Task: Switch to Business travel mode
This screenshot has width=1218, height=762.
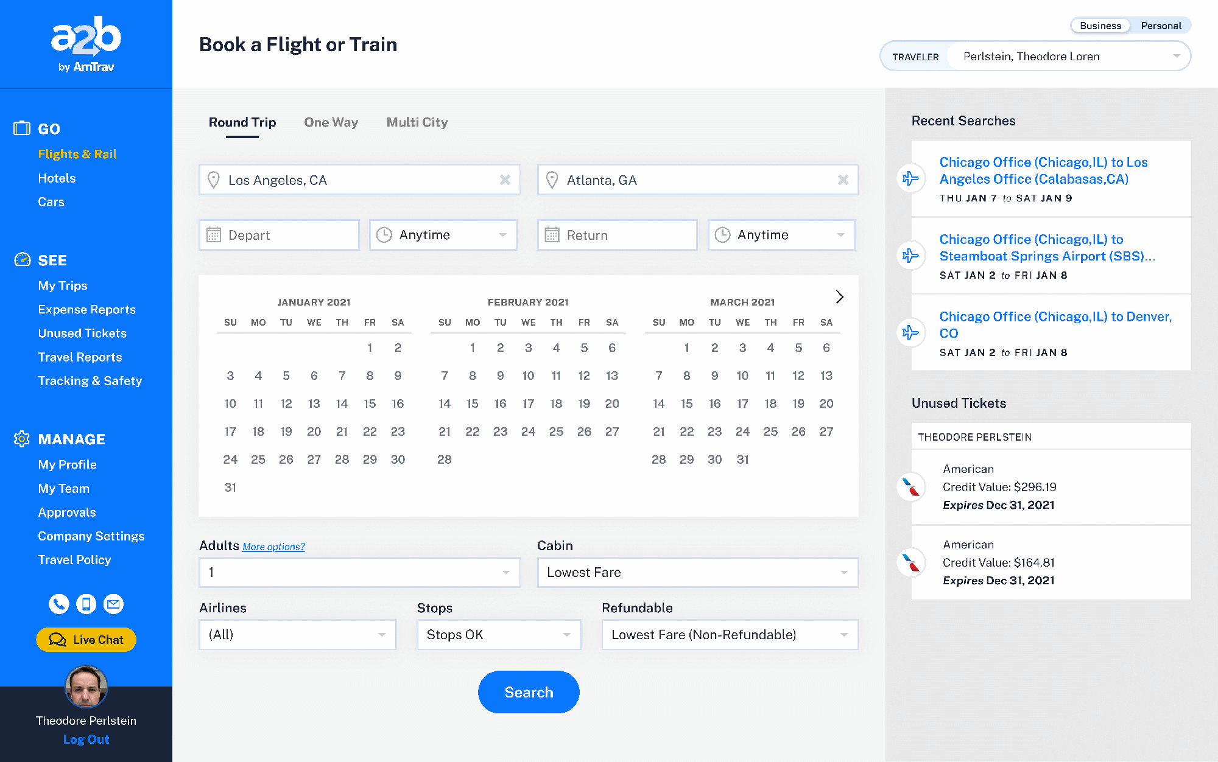Action: pyautogui.click(x=1100, y=26)
